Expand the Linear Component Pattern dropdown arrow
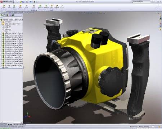The height and width of the screenshot is (129, 162). point(14,10)
